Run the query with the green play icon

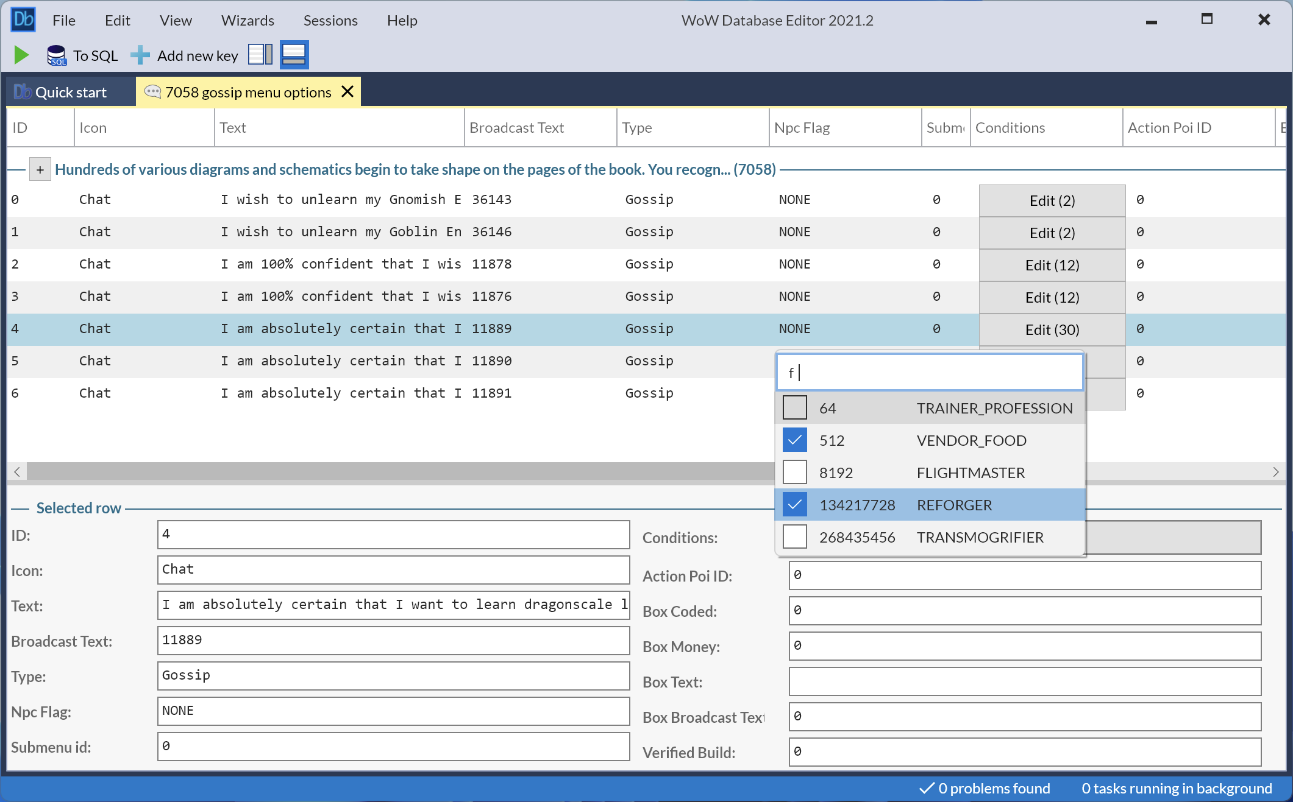[21, 55]
